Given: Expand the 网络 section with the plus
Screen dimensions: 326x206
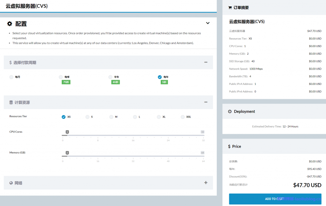Looking at the screenshot, I should coord(206,182).
